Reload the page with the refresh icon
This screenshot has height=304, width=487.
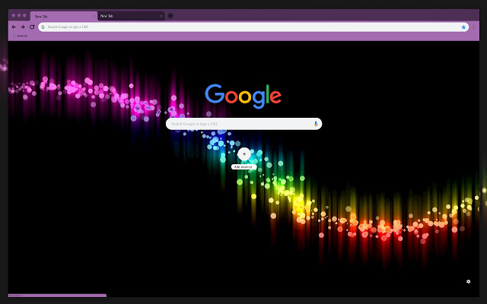(32, 27)
